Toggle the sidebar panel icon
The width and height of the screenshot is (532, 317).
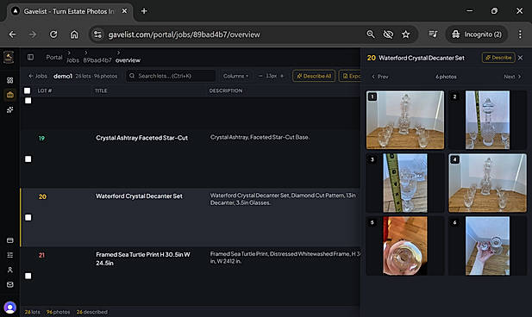point(30,57)
